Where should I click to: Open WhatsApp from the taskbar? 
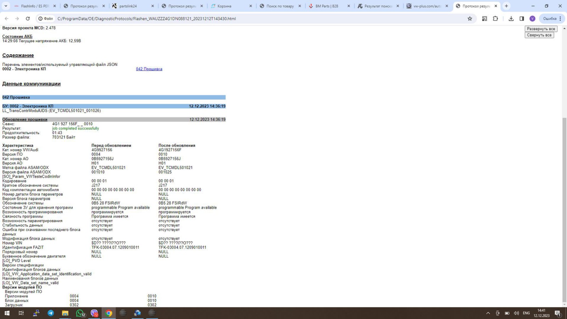tap(80, 313)
